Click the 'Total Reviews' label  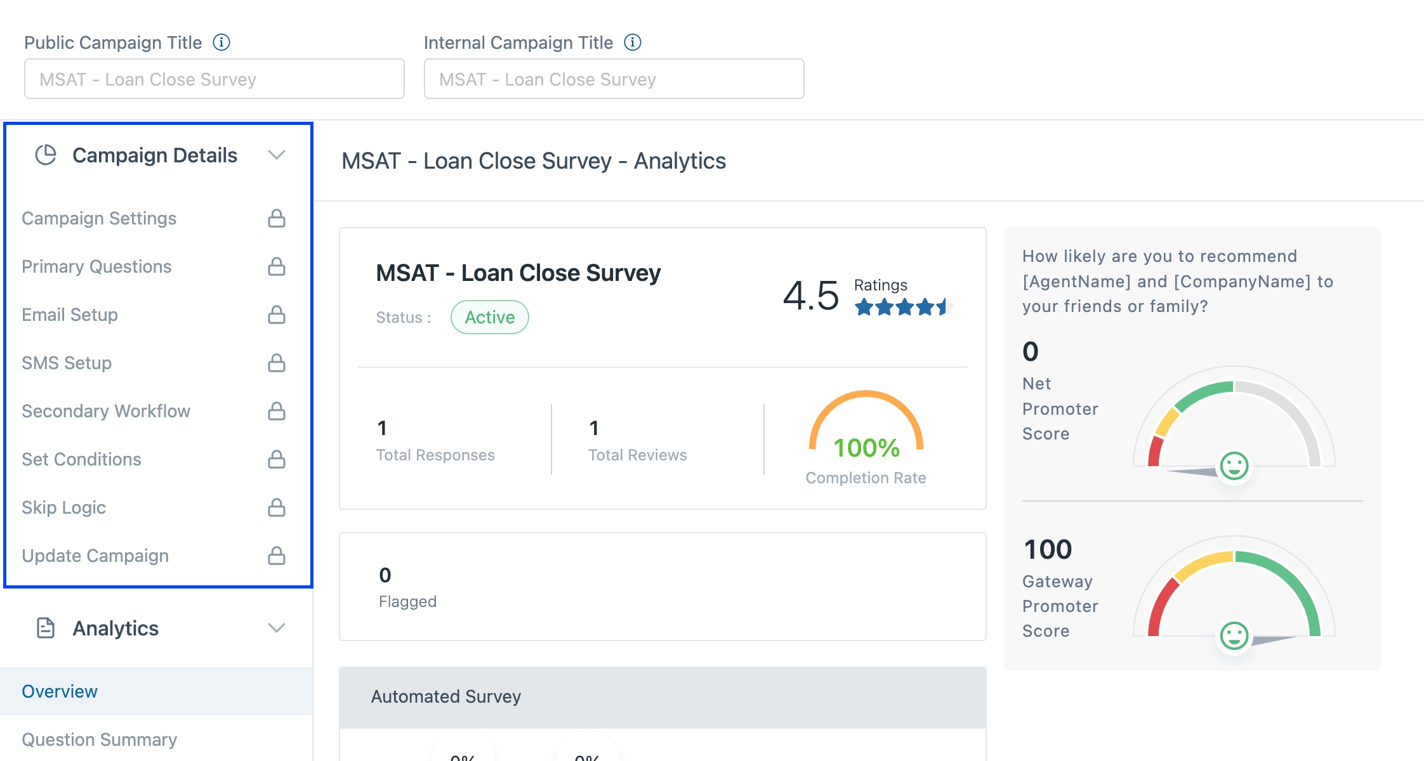pyautogui.click(x=637, y=455)
